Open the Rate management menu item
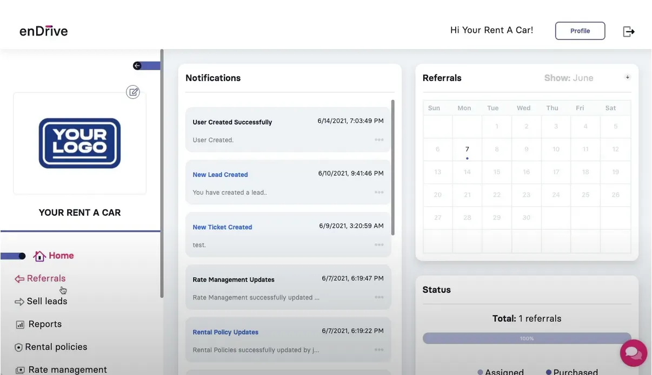The width and height of the screenshot is (652, 375). (x=68, y=370)
